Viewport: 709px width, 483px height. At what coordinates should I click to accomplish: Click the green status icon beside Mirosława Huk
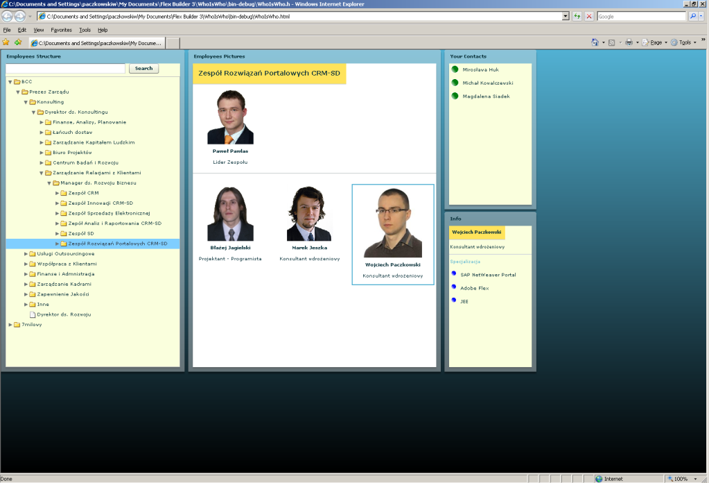point(455,69)
